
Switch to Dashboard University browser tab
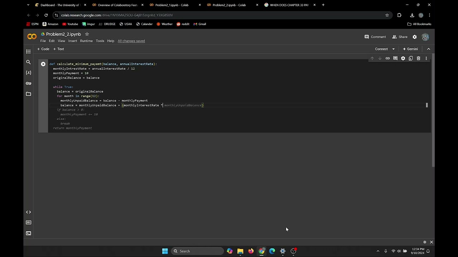(x=60, y=5)
